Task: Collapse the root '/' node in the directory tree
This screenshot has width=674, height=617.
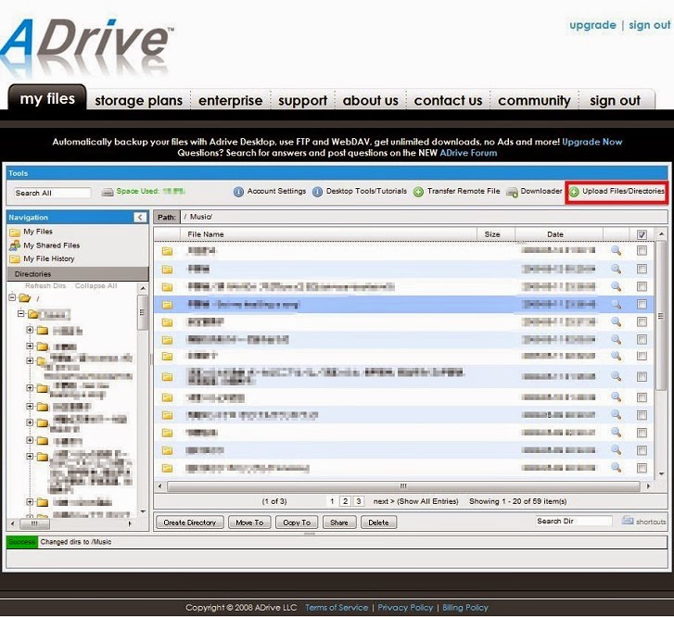Action: point(12,297)
